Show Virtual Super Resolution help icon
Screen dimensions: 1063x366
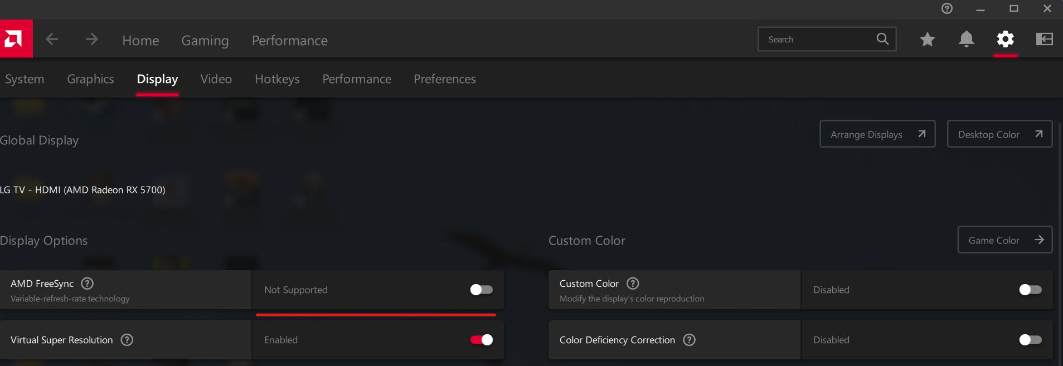(127, 340)
